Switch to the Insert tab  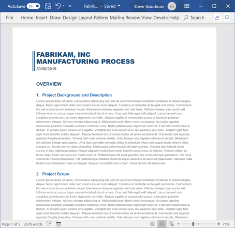point(41,18)
